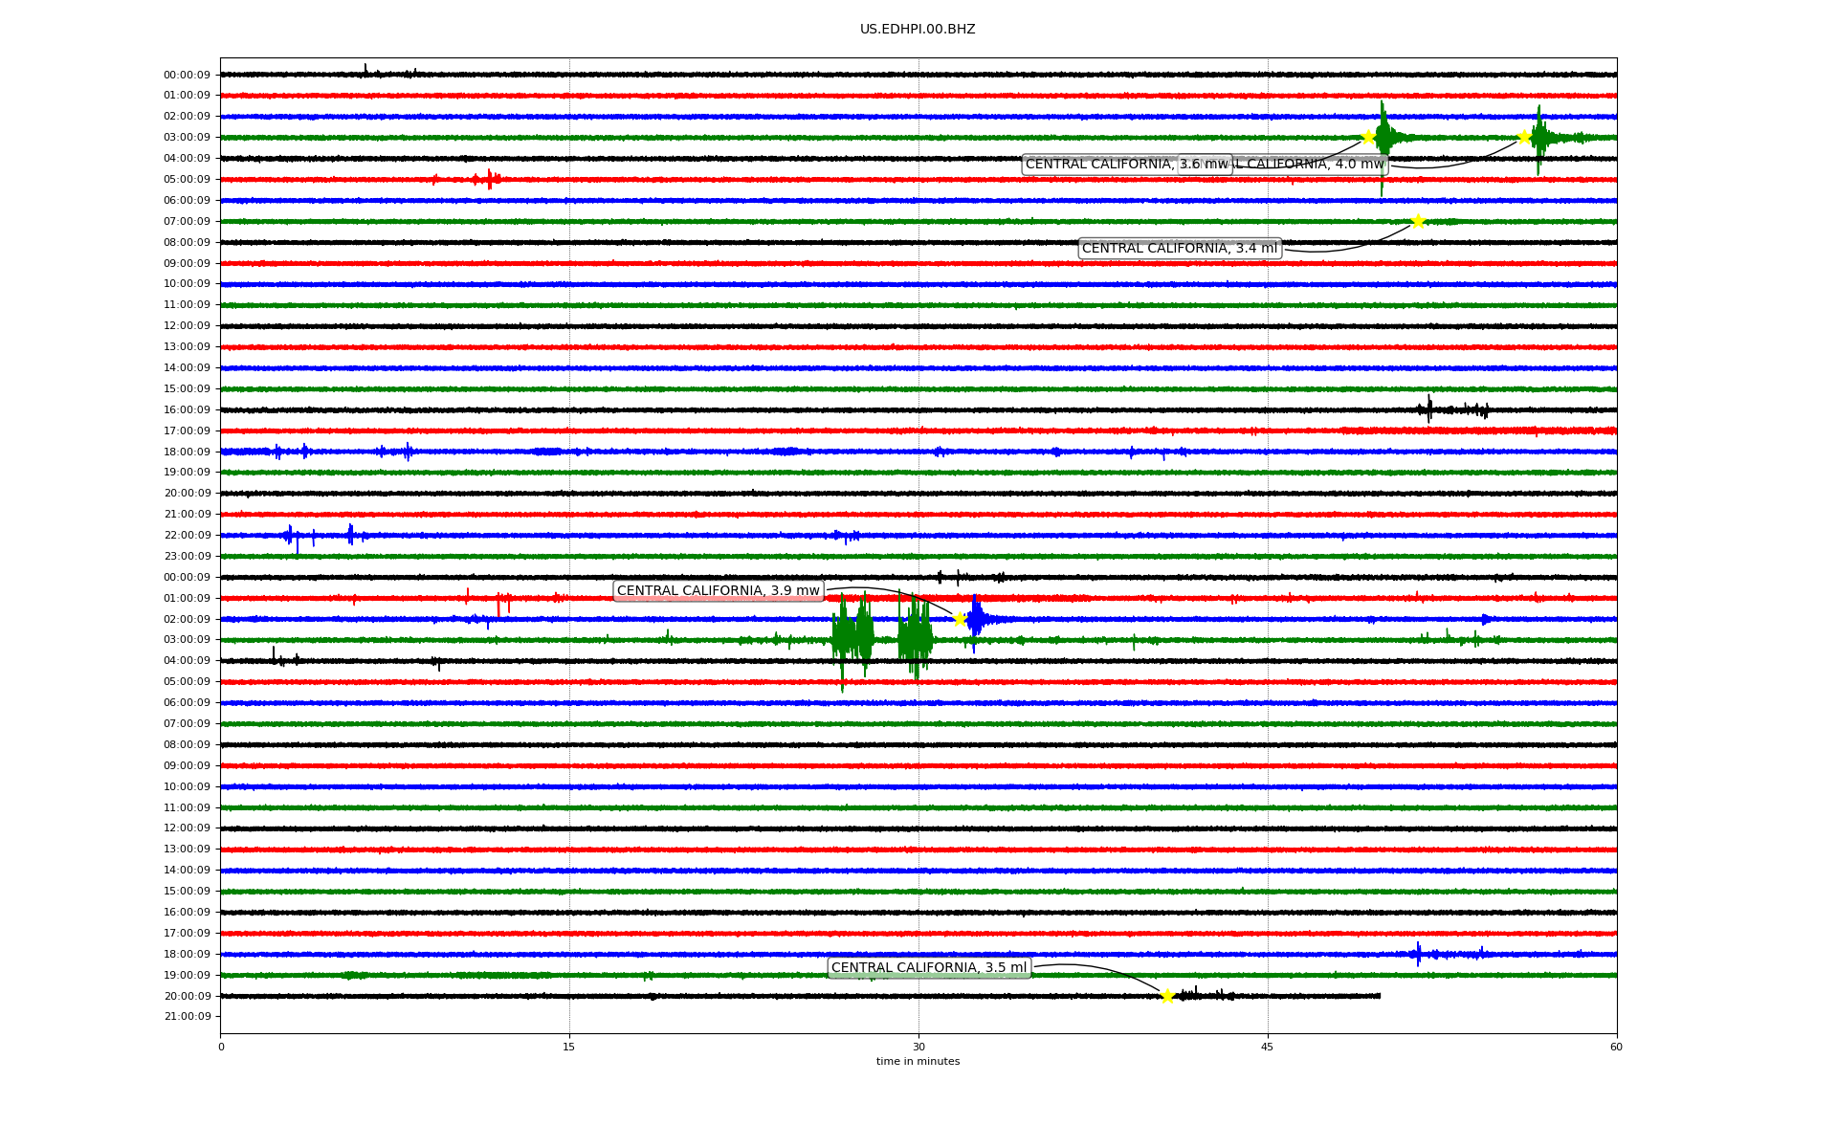
Task: Click the yellow star for the 3.9 mw event
Action: click(960, 619)
